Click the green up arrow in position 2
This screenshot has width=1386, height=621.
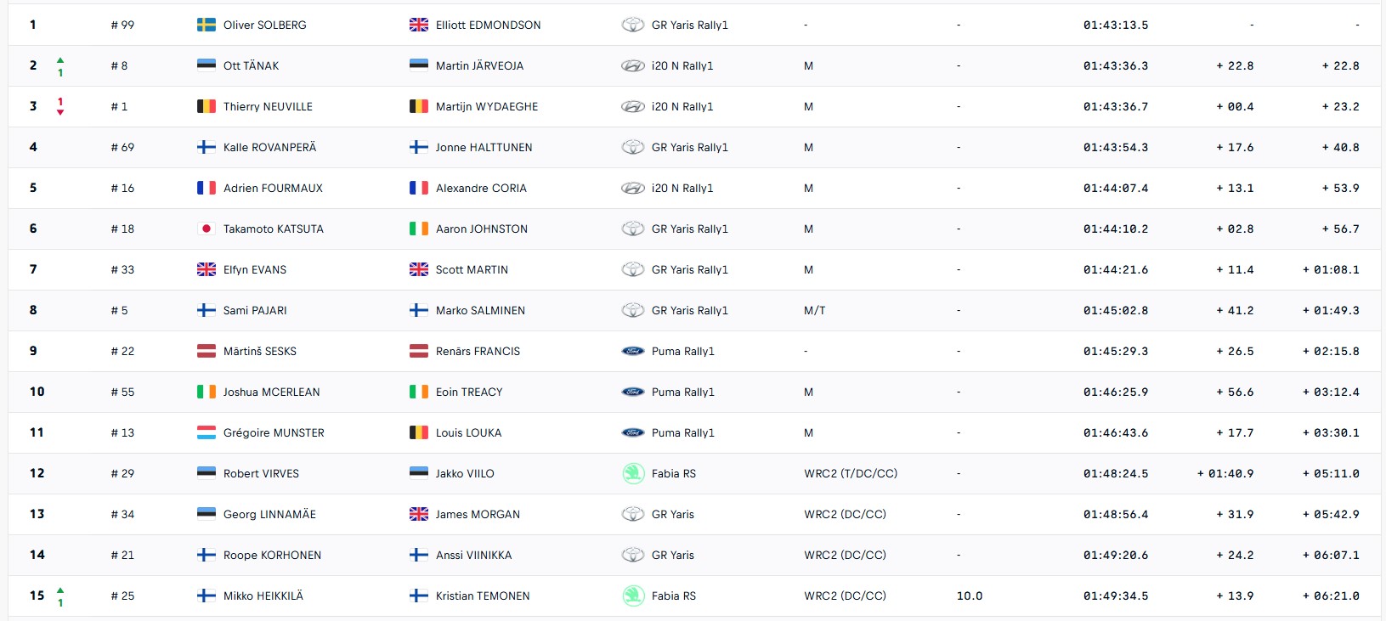[60, 60]
